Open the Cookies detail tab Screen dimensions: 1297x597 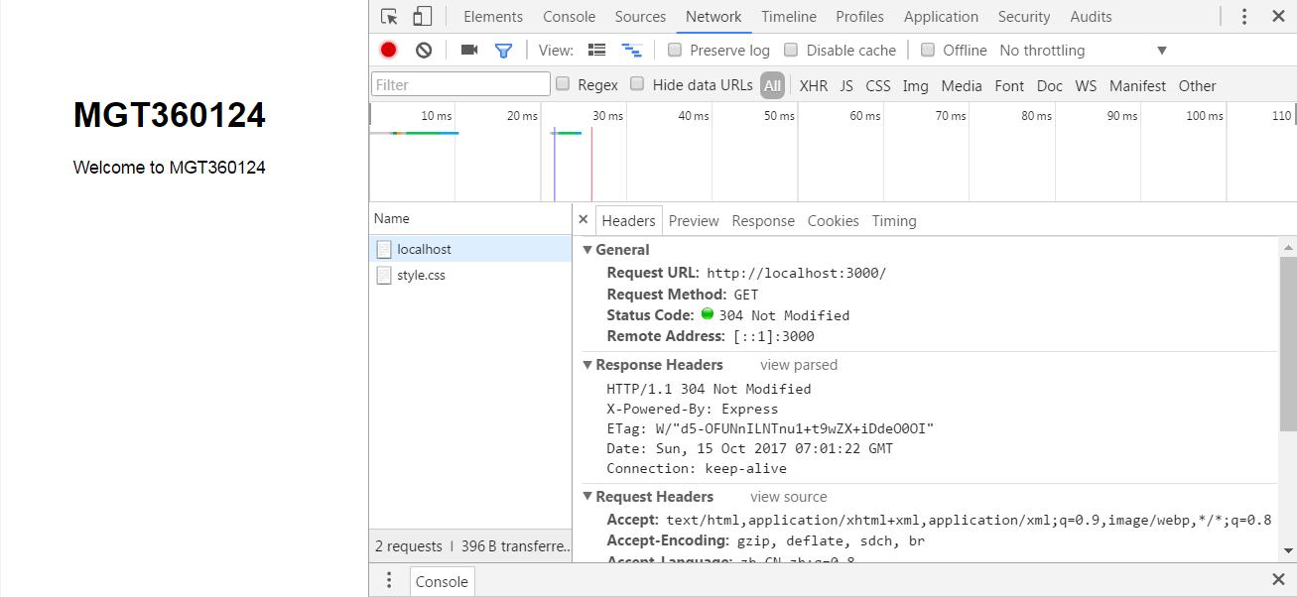tap(833, 220)
